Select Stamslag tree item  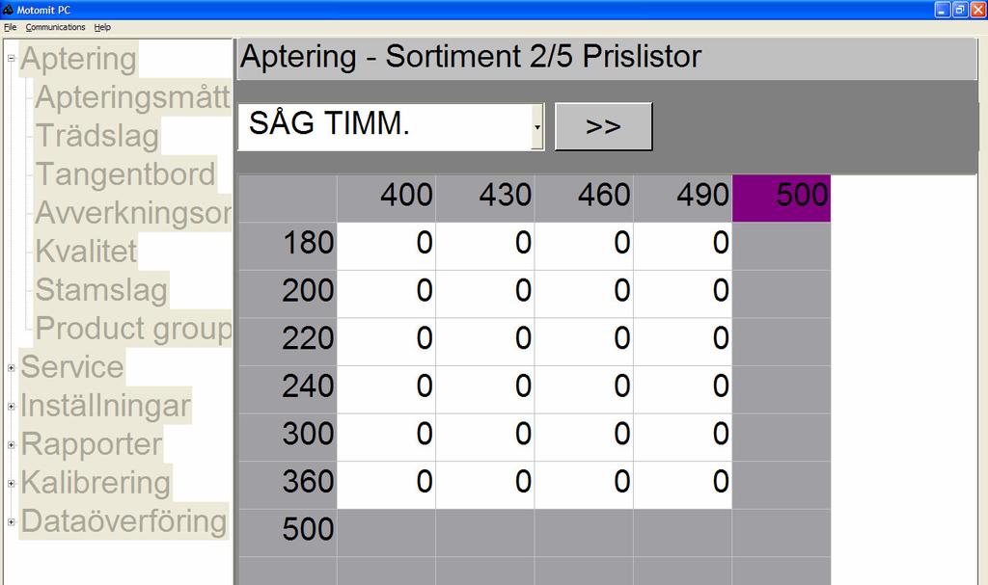[101, 290]
